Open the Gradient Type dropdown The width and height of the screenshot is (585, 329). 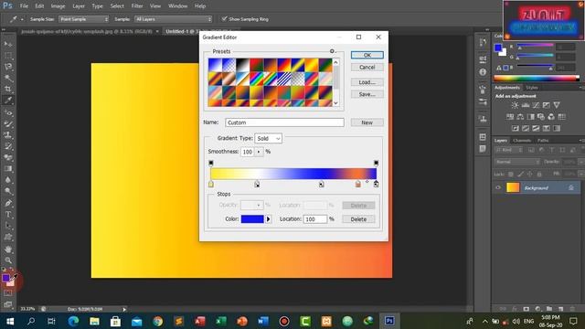[268, 138]
